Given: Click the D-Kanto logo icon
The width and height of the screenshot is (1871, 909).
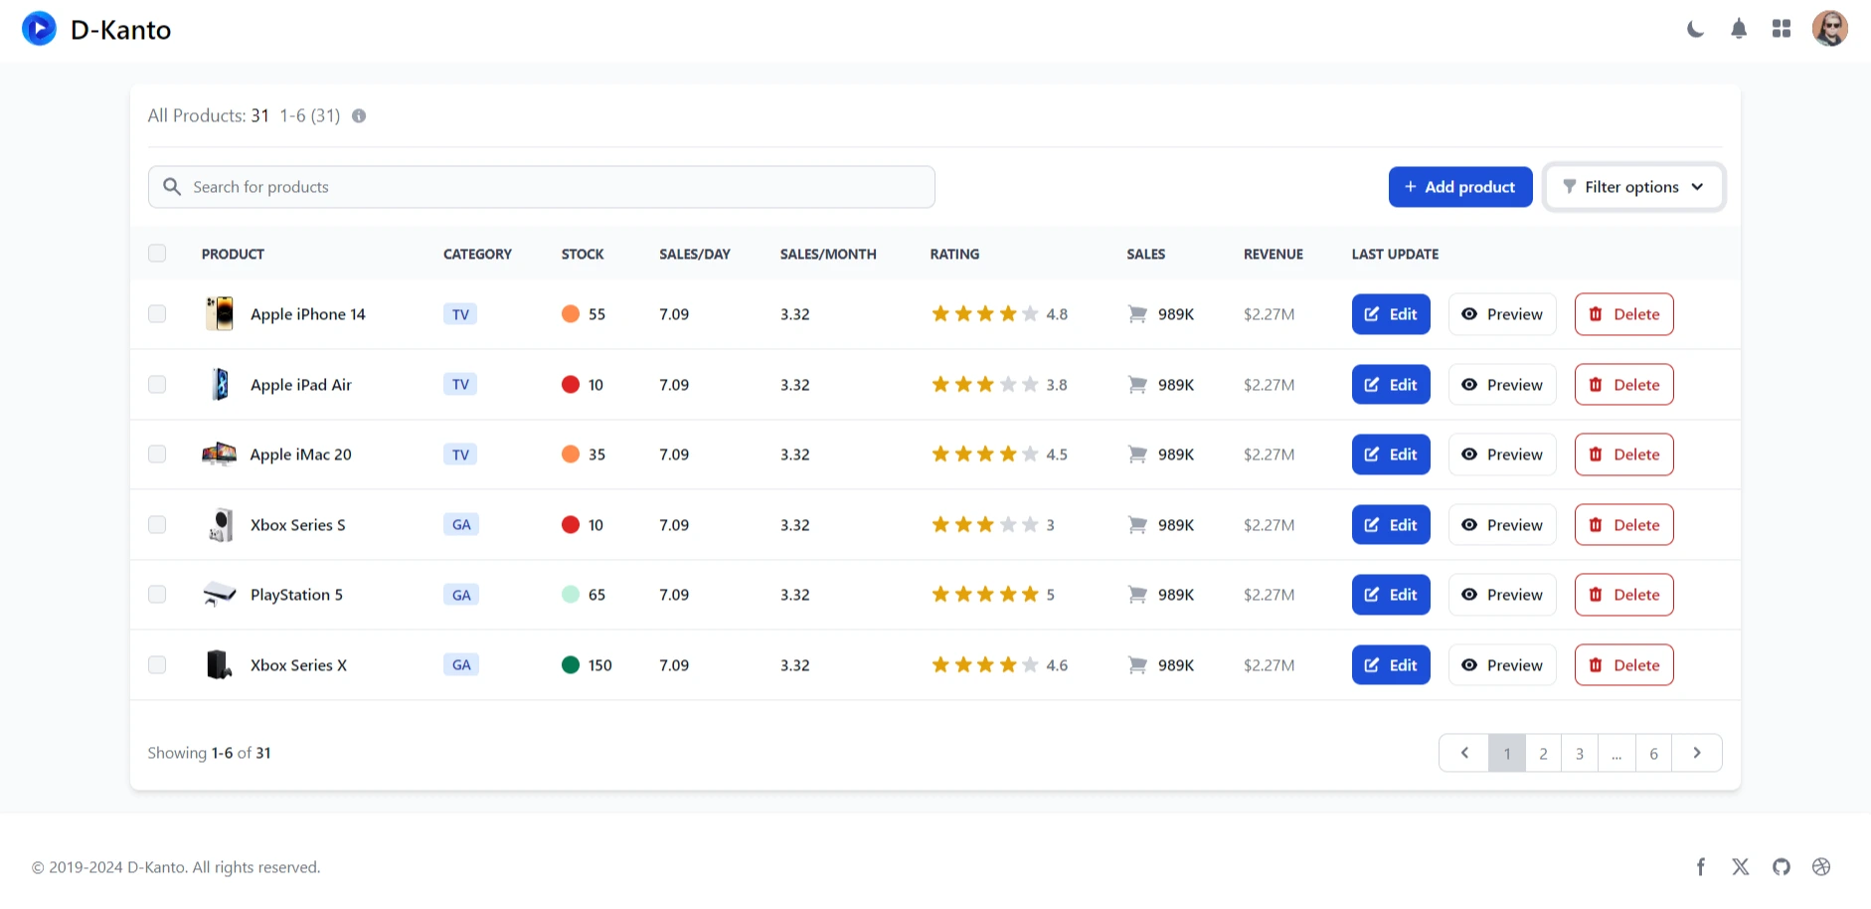Looking at the screenshot, I should (x=39, y=29).
